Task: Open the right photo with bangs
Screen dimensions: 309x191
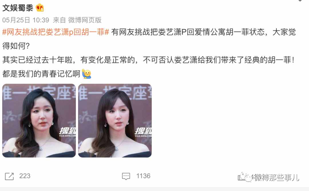Action: 115,121
